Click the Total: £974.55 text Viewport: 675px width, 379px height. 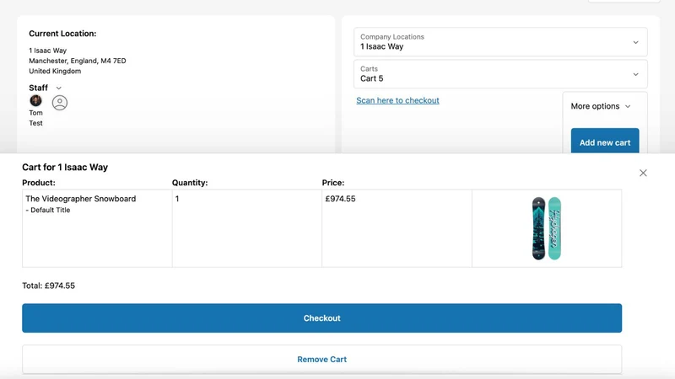[x=49, y=286]
